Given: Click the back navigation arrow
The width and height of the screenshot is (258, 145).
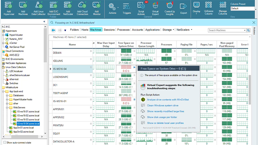Looking at the screenshot, I should [x=53, y=30].
